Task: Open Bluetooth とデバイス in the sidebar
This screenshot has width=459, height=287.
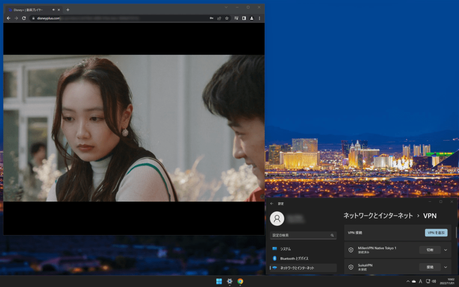Action: 303,258
